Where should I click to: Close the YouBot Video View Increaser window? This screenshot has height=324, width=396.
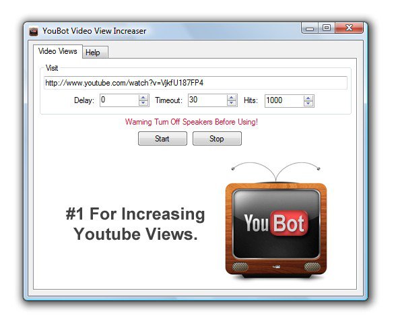[x=349, y=28]
